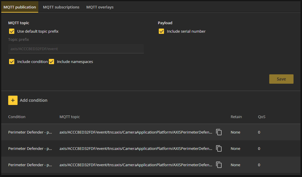Click QoS value 0 in third row
Viewport: 302px width, 177px height.
coord(259,165)
